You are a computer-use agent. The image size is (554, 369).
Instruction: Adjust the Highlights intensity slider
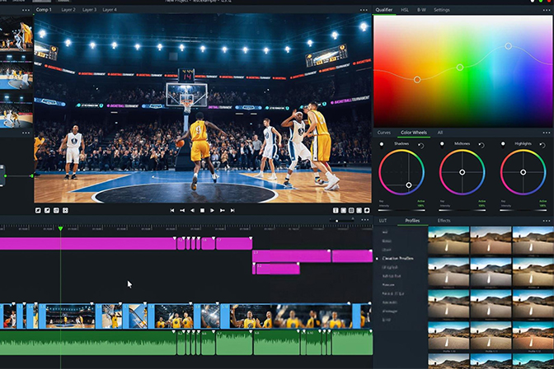523,210
